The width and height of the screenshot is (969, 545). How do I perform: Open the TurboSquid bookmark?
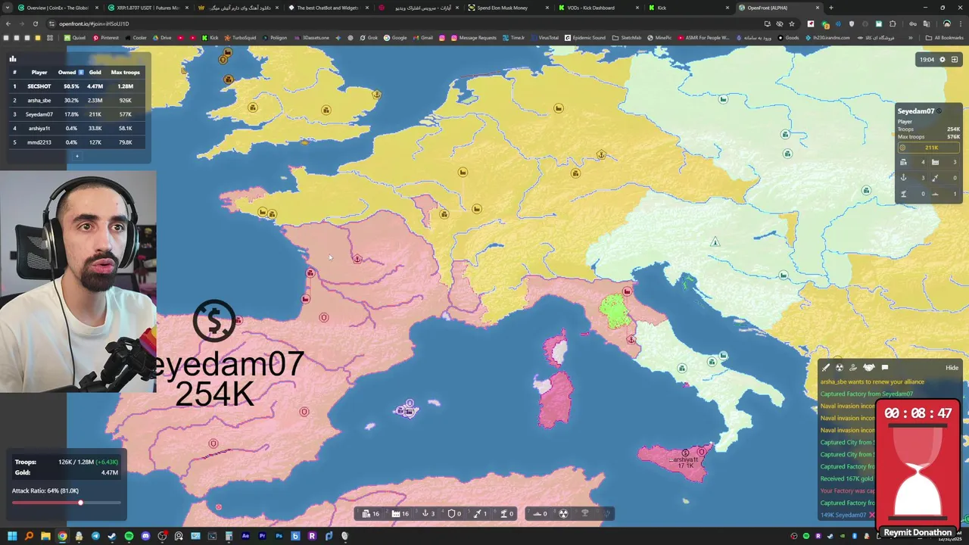coord(240,37)
